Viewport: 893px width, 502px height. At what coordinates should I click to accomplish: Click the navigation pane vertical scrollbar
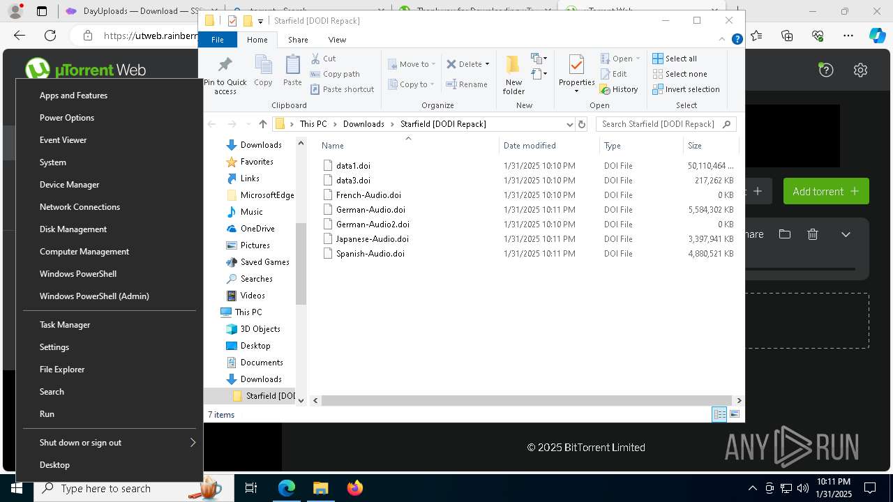[301, 264]
